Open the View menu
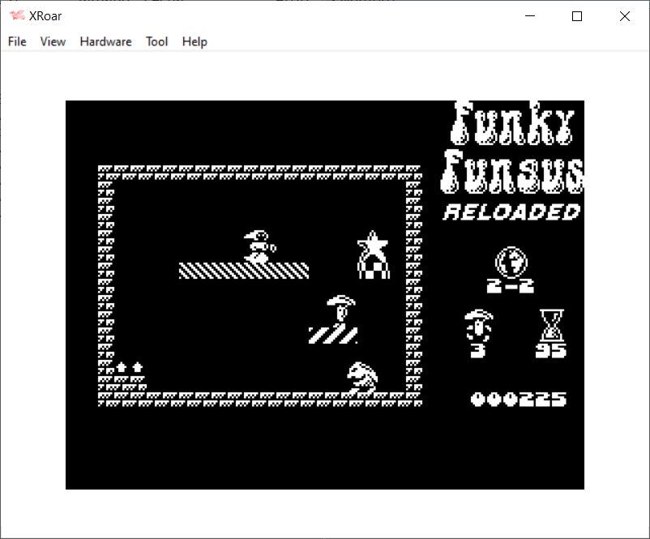 53,41
